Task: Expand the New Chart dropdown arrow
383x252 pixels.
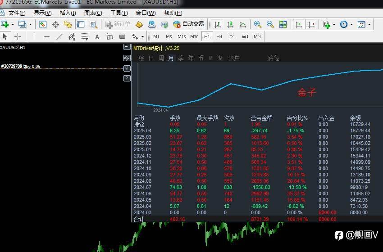Action: tap(13, 24)
